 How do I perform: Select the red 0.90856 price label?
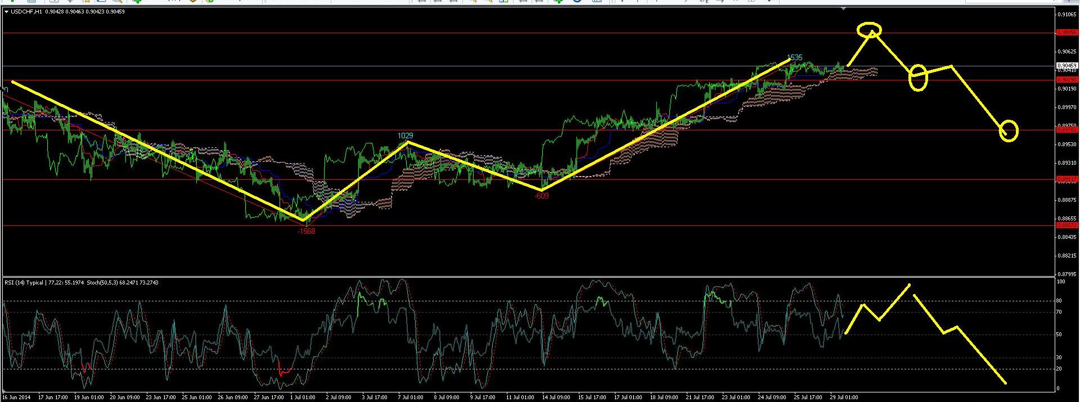coord(1066,33)
